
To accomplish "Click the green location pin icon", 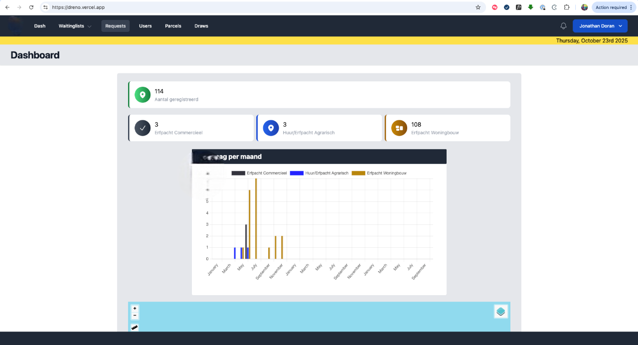I will 143,95.
